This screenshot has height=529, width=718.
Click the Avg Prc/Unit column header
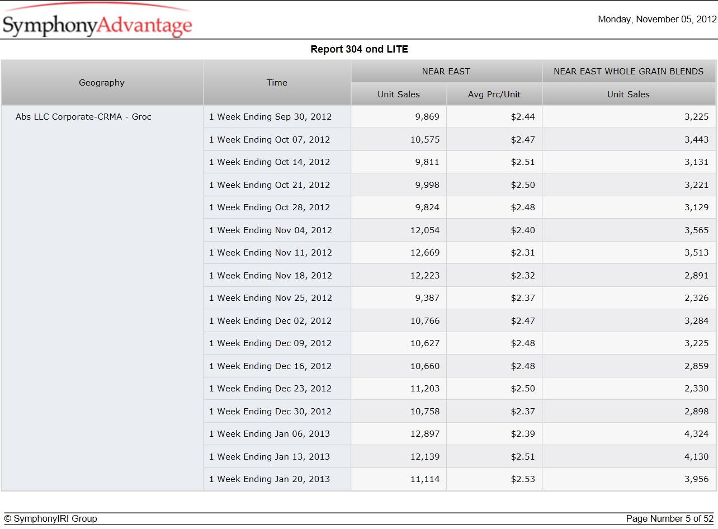(494, 94)
